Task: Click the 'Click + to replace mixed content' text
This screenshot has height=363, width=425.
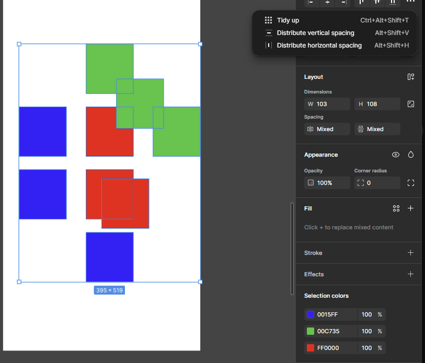Action: coord(349,227)
